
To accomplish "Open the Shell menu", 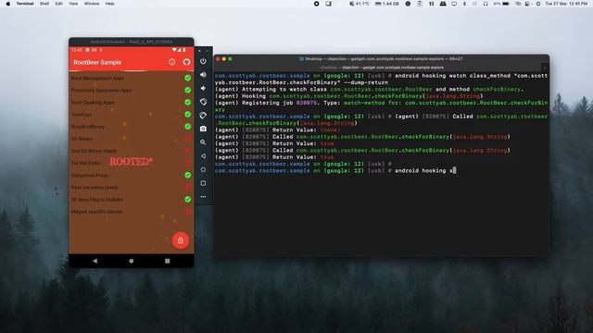I will point(44,4).
